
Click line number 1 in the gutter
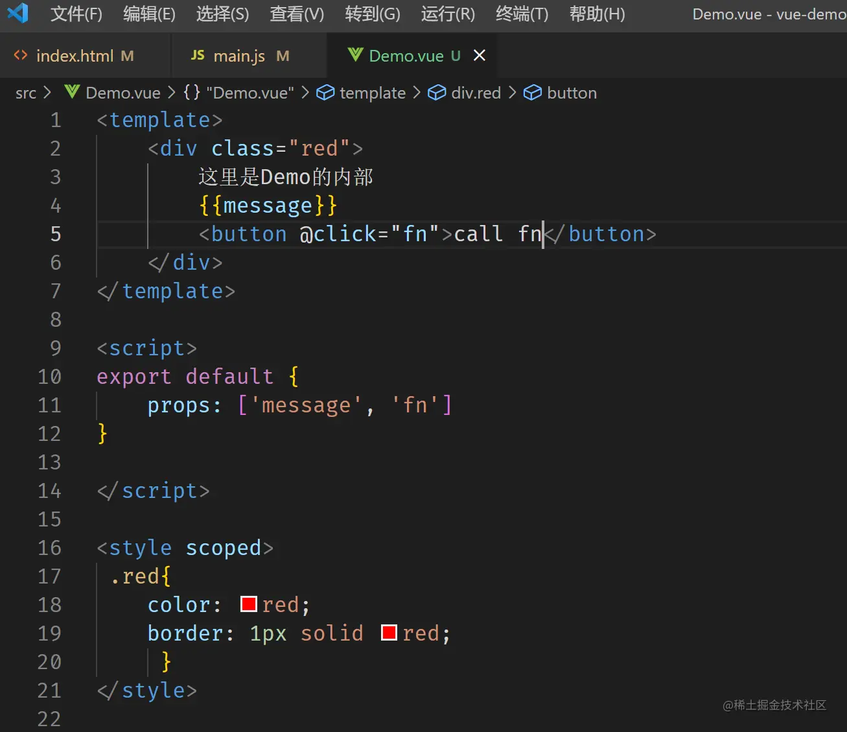(x=56, y=120)
